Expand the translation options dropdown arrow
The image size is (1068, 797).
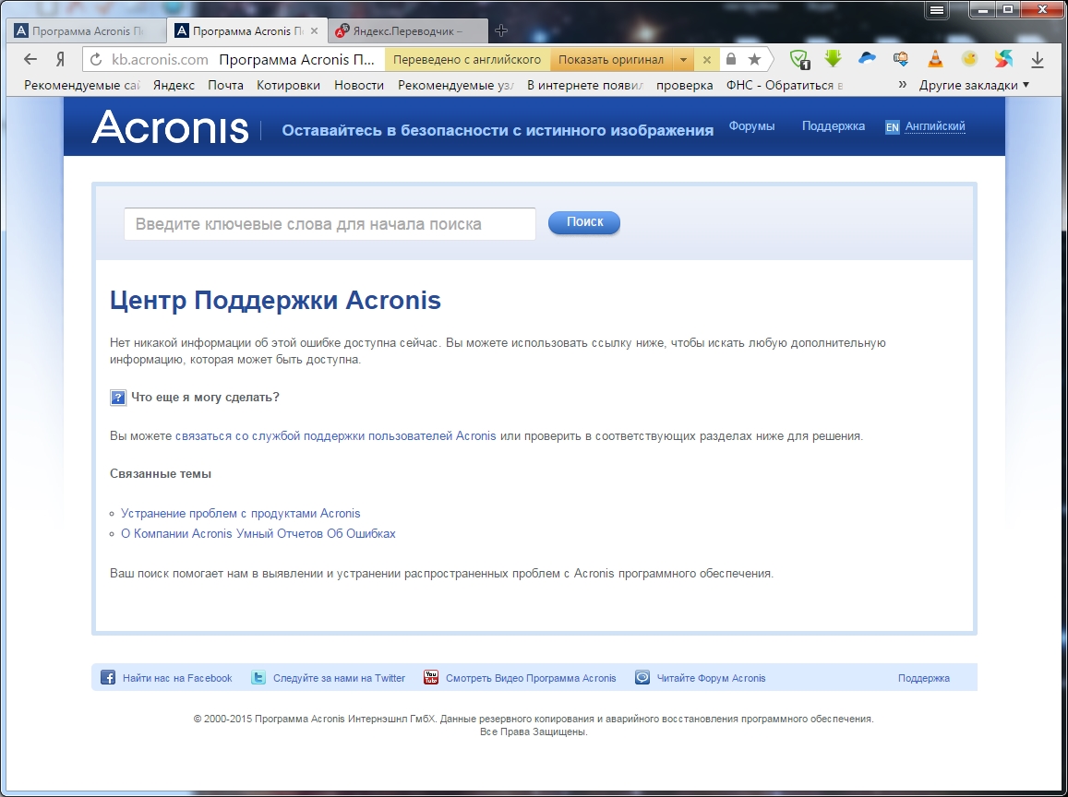click(x=683, y=60)
